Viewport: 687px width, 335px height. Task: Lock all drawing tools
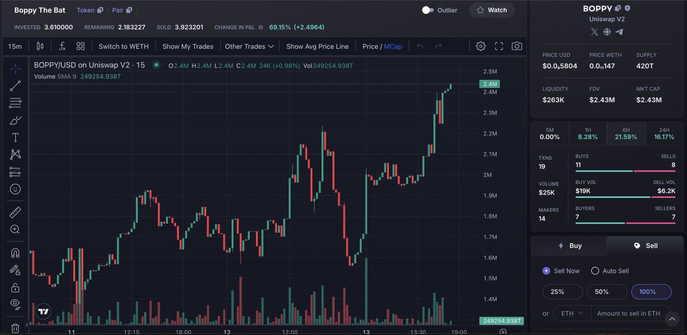[15, 287]
